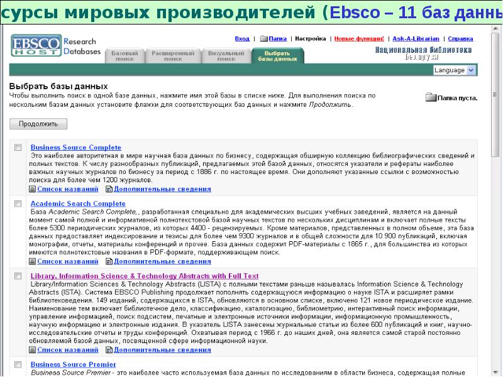Tick the Academic Search Complete checkbox
The width and height of the screenshot is (503, 377).
point(18,204)
